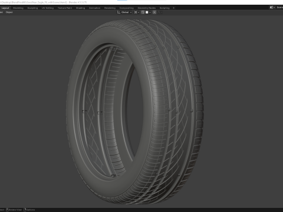Open the Animation workspace tab
Viewport: 283px width, 212px height.
coord(94,8)
